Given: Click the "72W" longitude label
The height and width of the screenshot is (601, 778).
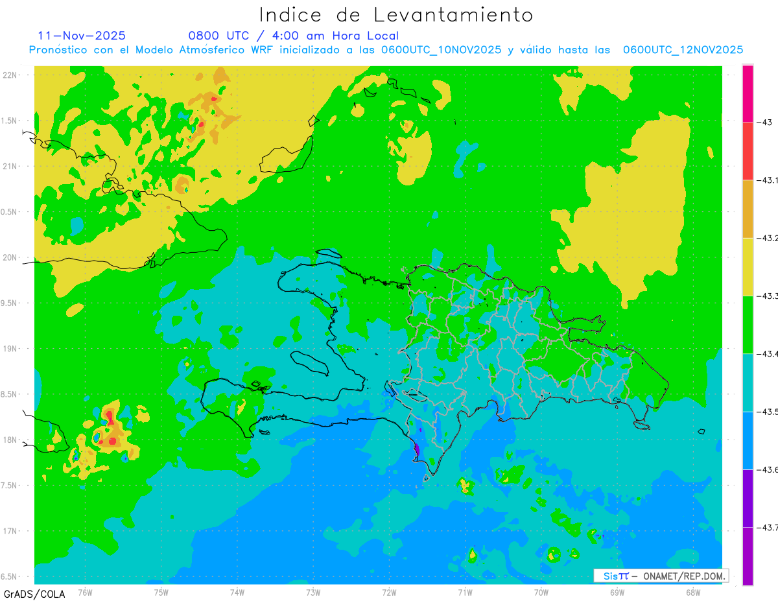Looking at the screenshot, I should 389,592.
